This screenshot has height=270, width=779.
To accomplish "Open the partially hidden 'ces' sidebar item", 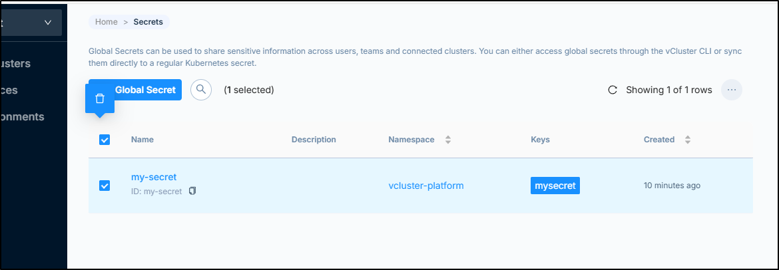I will 9,90.
